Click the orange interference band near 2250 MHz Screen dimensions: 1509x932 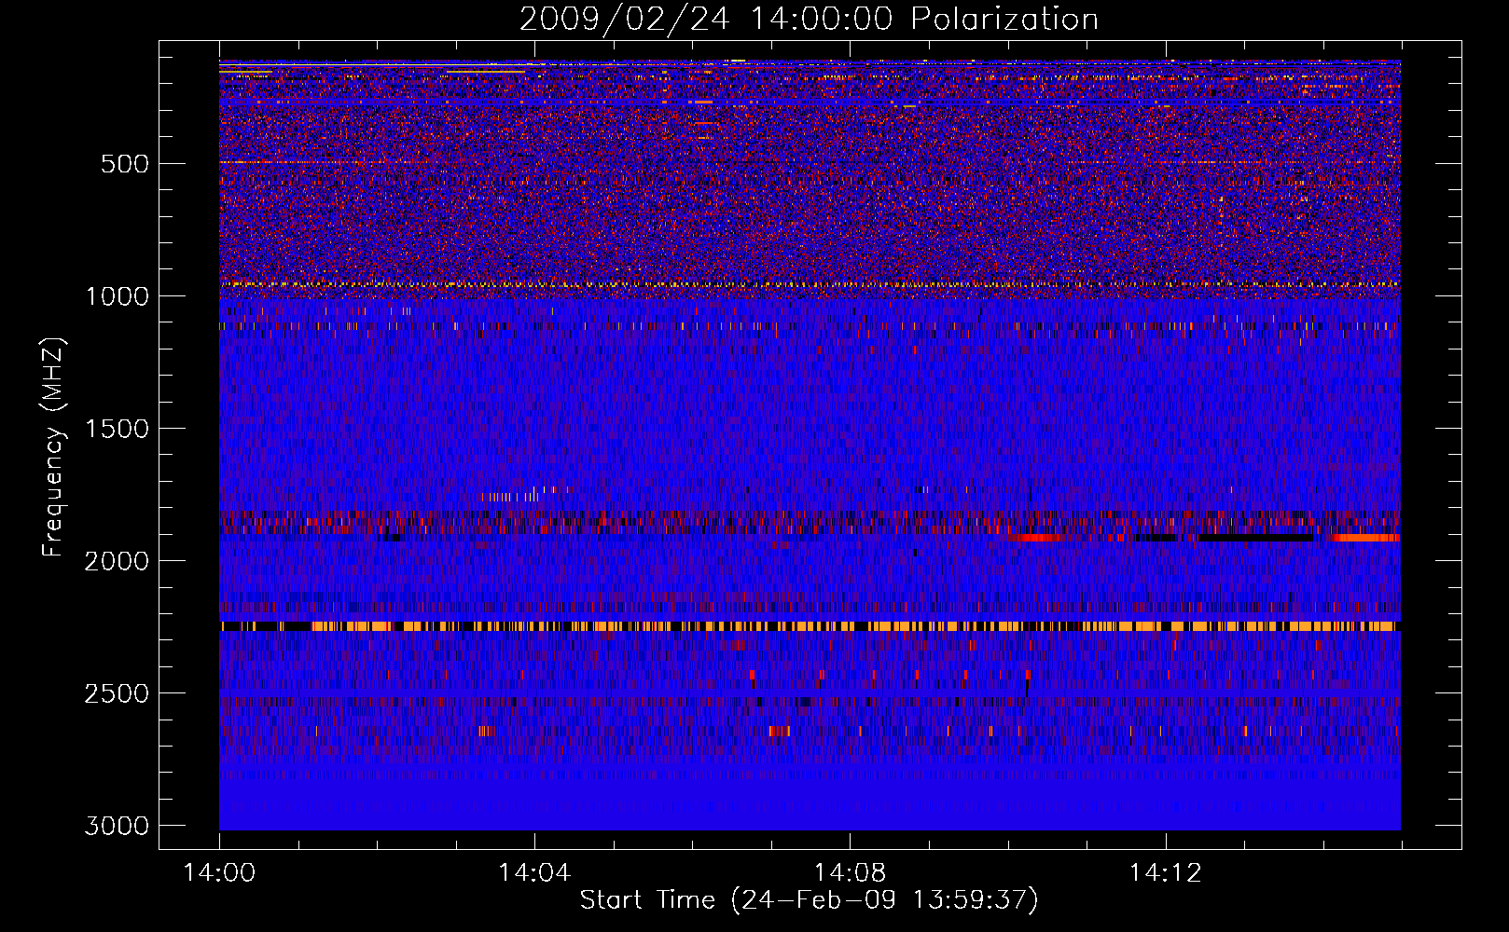[810, 626]
